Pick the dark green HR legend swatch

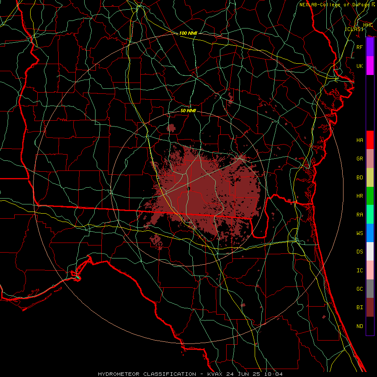(370, 196)
